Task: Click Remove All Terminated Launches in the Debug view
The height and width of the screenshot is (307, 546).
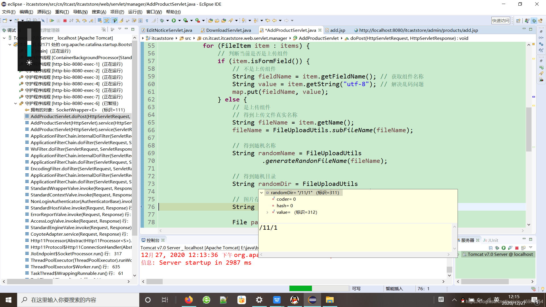Action: point(104,29)
